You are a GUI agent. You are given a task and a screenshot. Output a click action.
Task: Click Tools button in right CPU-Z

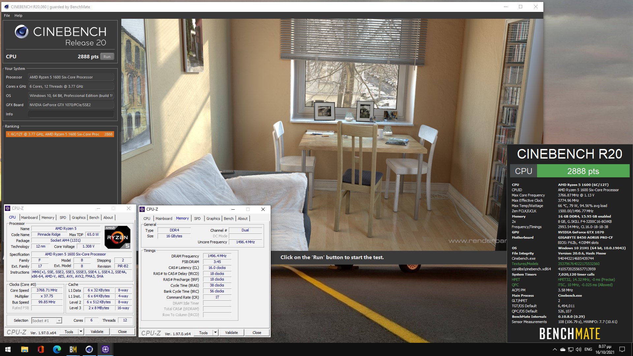click(x=203, y=333)
